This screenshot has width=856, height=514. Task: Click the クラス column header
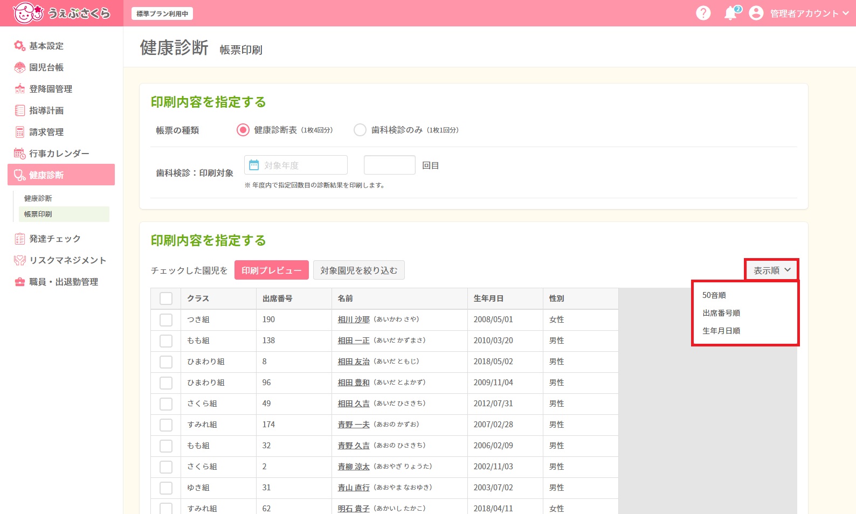[x=218, y=298]
